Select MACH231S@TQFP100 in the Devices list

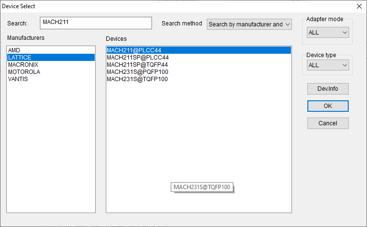[x=137, y=79]
